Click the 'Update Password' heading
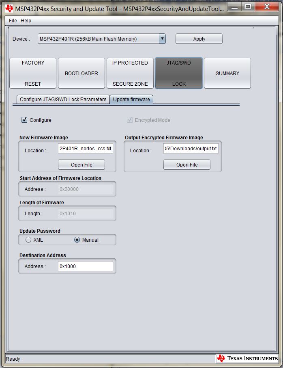The image size is (283, 368). (x=40, y=231)
